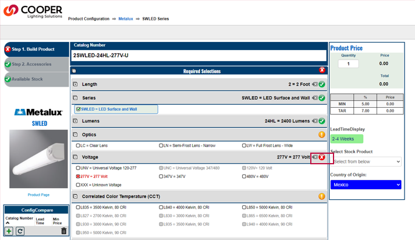Viewport: 415px width, 240px height.
Task: Go to Step 2. Accessories
Action: tap(37, 64)
